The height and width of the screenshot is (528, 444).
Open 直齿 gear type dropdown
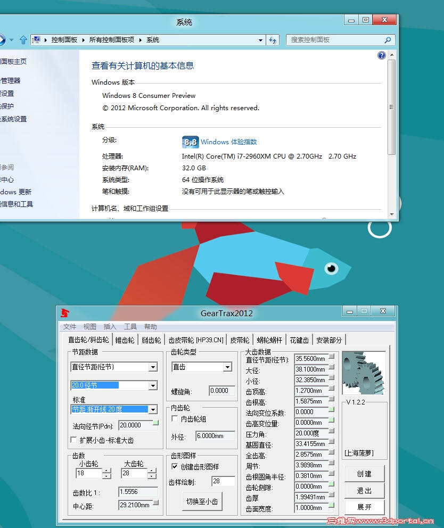click(x=228, y=367)
